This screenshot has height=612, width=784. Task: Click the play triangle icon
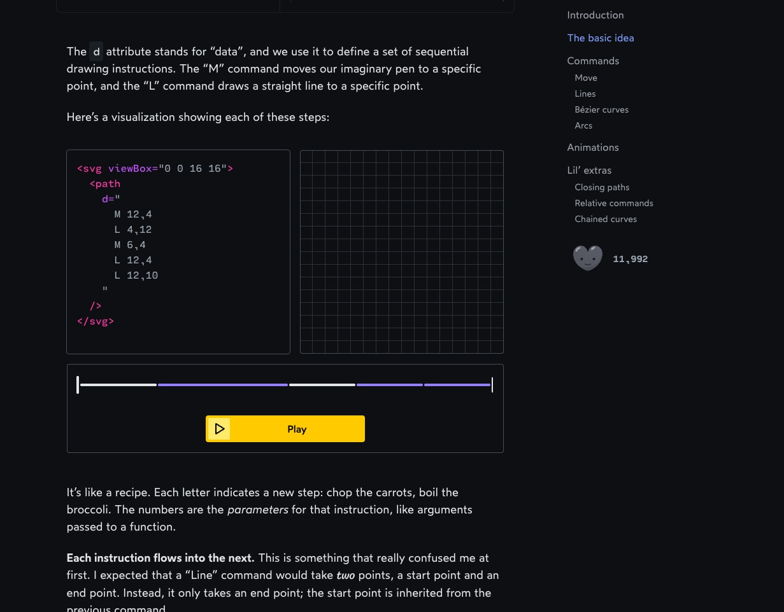pos(220,429)
